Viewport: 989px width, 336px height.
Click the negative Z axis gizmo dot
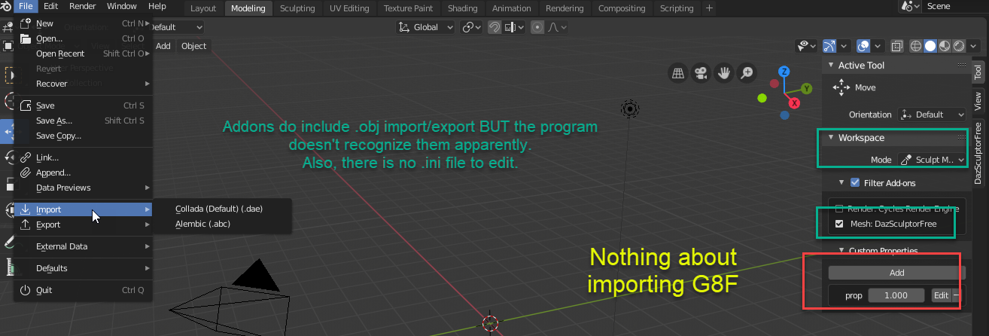[784, 116]
